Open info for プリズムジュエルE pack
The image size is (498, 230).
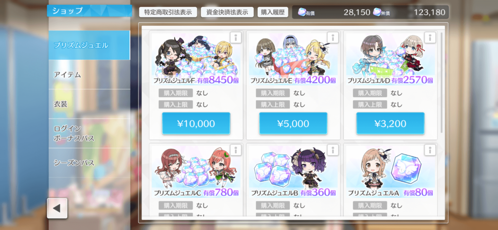pos(333,38)
